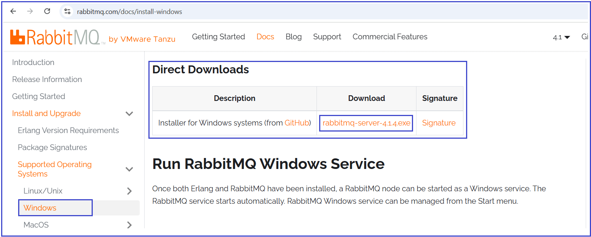
Task: Expand the MacOS submenu
Action: coord(129,225)
